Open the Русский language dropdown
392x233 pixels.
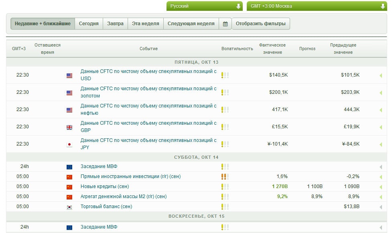click(204, 6)
